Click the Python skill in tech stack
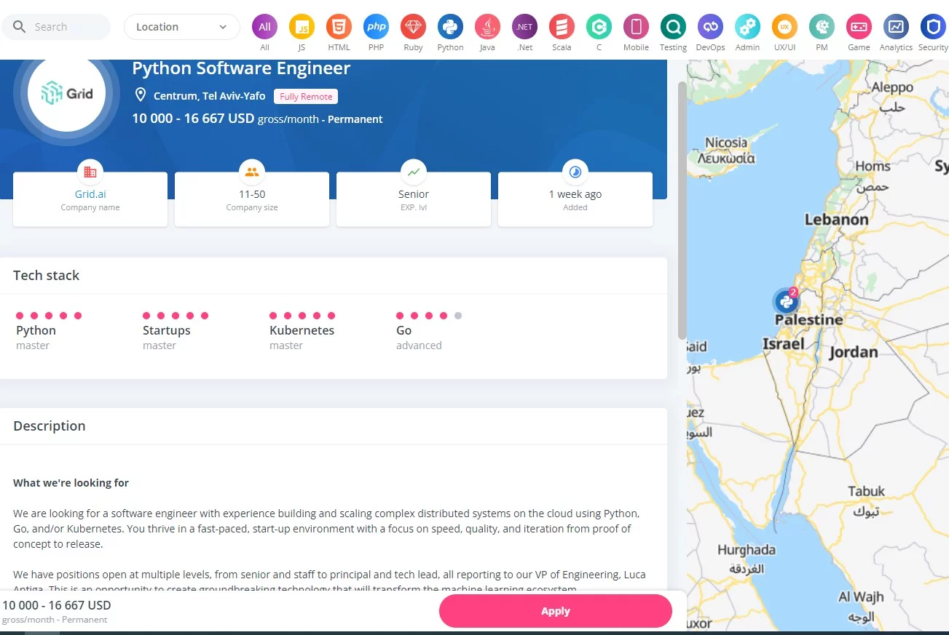Screen dimensions: 949x635 (36, 330)
